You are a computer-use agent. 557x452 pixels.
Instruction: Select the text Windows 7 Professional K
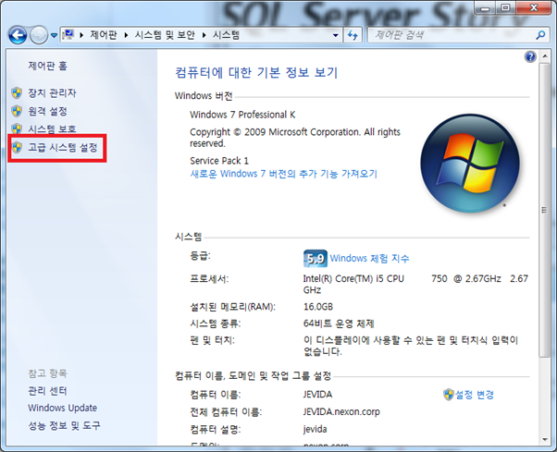(242, 115)
